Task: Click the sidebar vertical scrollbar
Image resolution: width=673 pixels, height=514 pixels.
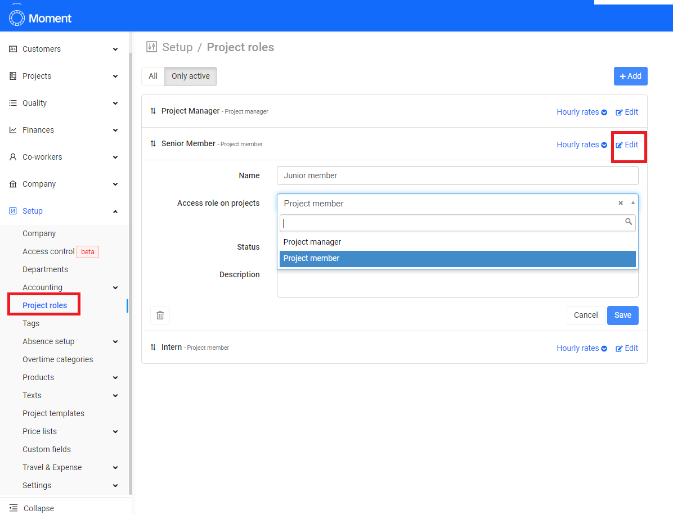Action: 130,274
